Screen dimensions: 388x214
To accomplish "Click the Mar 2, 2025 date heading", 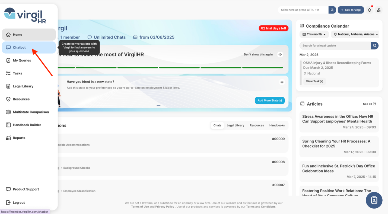I will coord(309,55).
